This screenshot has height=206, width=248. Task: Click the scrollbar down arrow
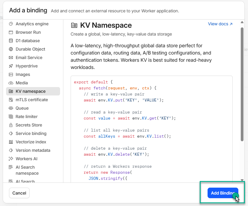point(242,180)
